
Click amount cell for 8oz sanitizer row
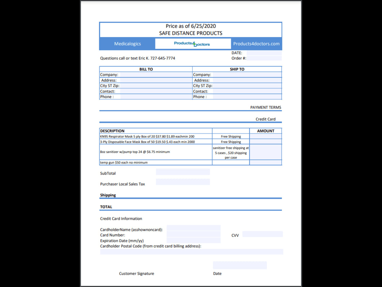(265, 152)
